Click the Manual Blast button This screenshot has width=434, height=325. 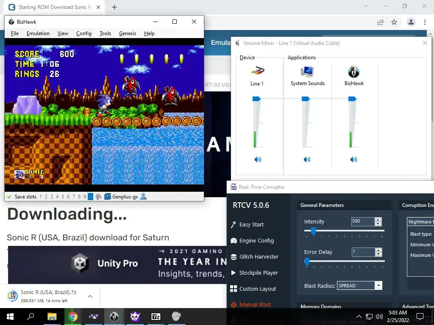tap(255, 305)
